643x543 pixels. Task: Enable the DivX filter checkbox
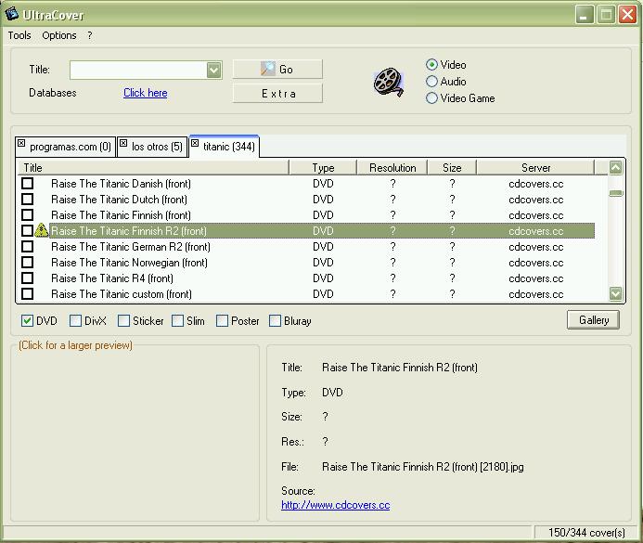(x=75, y=321)
